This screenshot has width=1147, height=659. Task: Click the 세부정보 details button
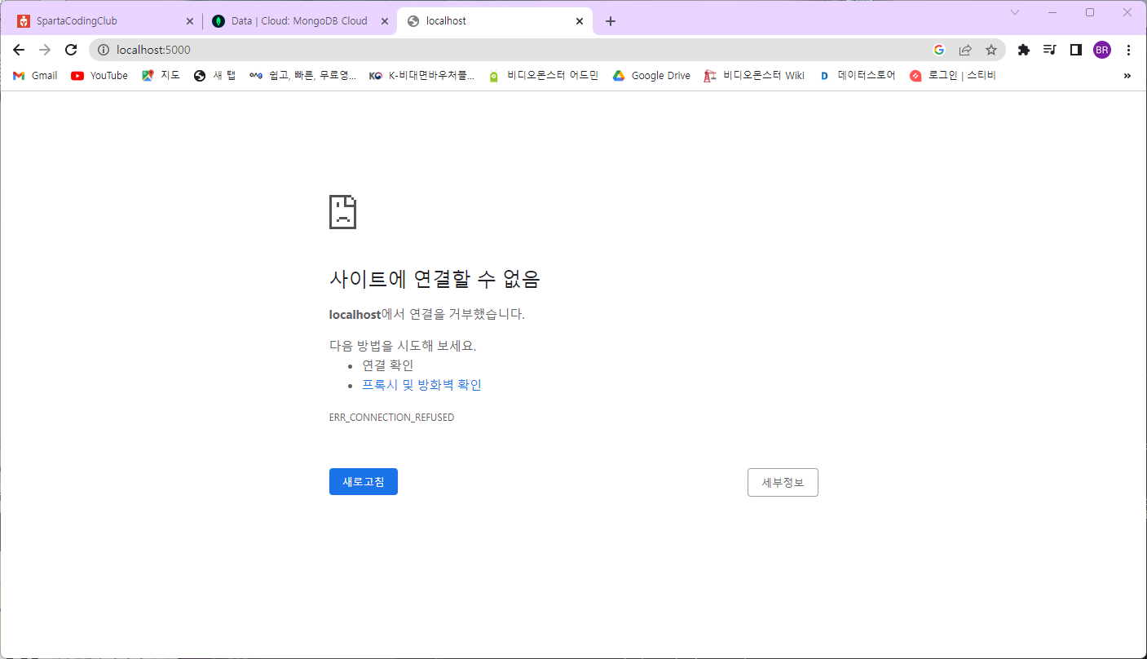click(x=783, y=483)
